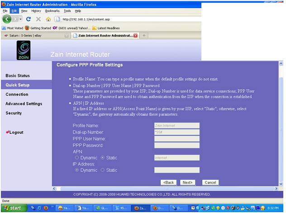Click the Stop loading X icon

(38, 19)
